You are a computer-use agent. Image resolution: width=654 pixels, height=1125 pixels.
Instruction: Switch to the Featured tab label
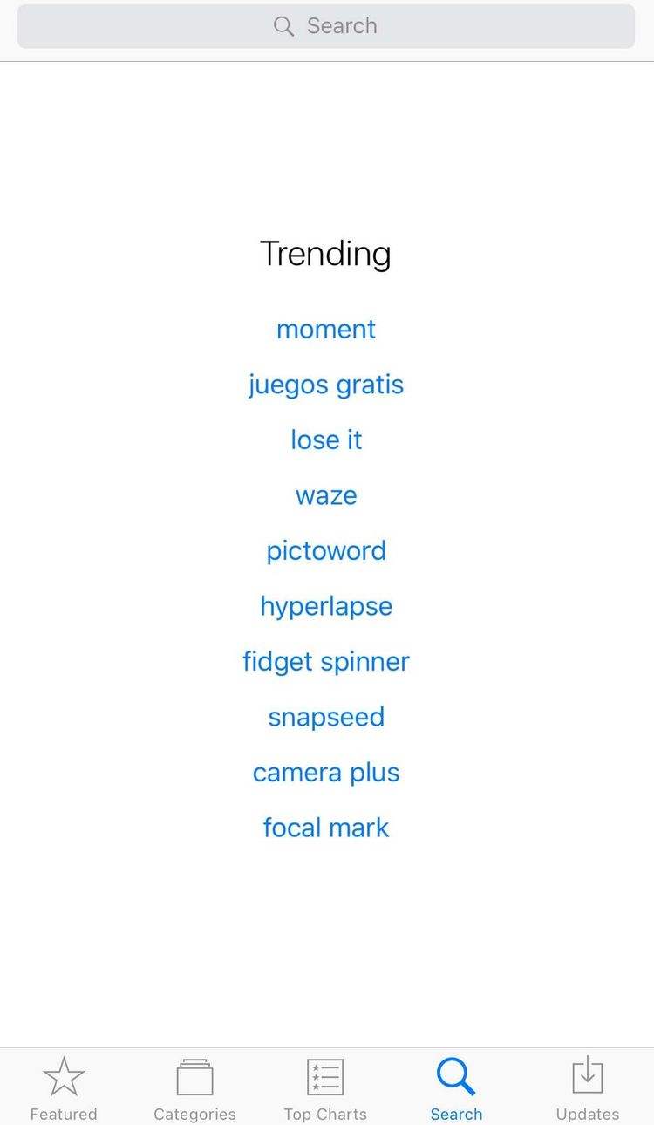click(x=64, y=1114)
